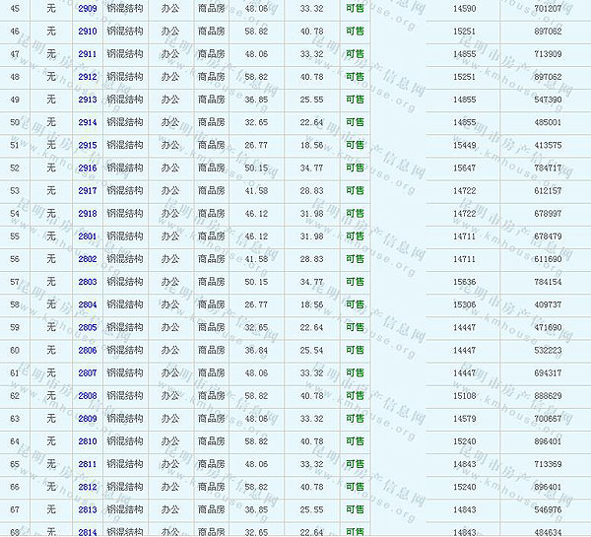The height and width of the screenshot is (537, 591).
Task: Click room 2806 link
Action: 88,351
